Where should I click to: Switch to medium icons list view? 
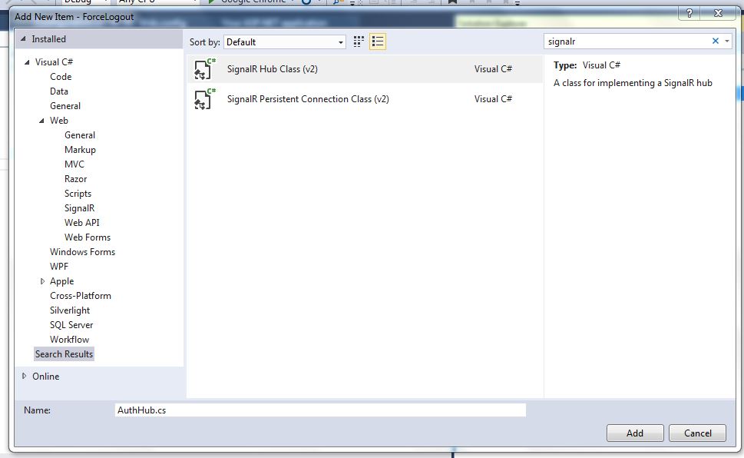(x=378, y=41)
